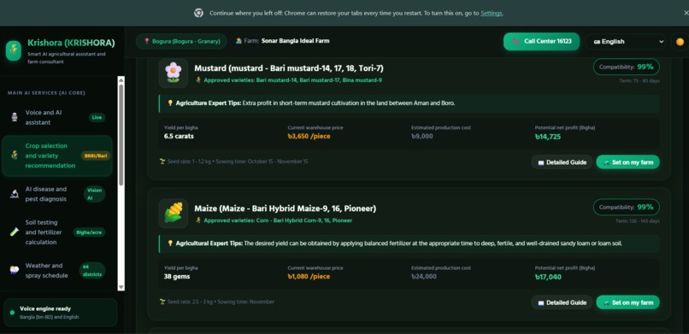
Task: Click the cloud icon for Weather and spray schedule
Action: (15, 270)
